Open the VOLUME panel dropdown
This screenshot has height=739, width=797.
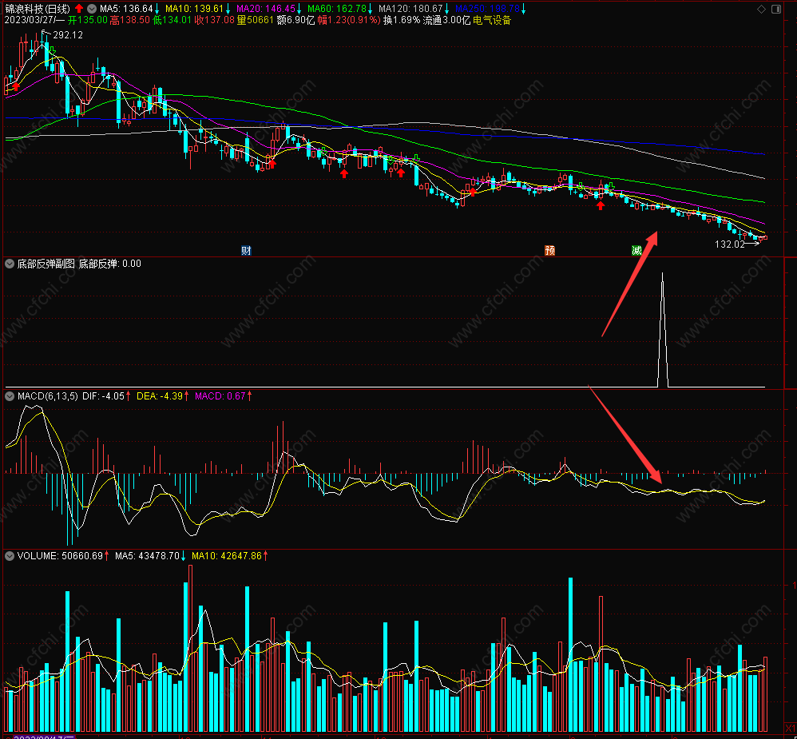click(x=9, y=556)
